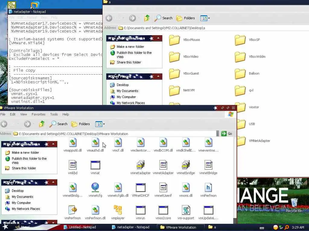Collapse File and Folder Tasks in VMware window
Image resolution: width=309 pixels, height=231 pixels.
(x=53, y=144)
